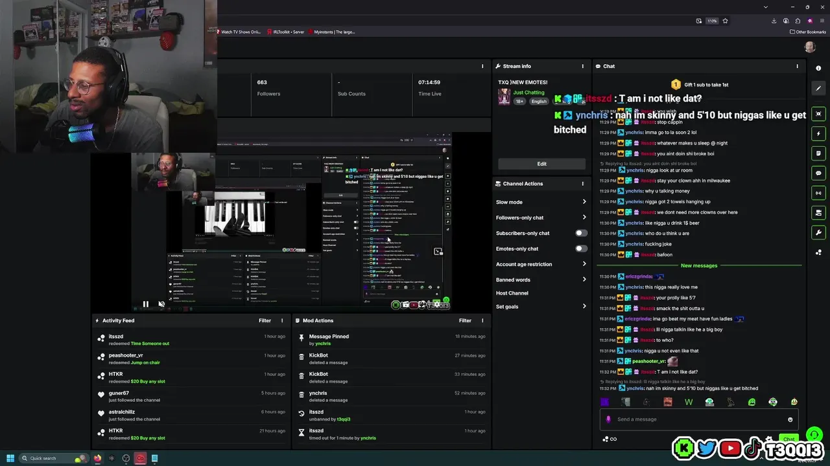Open the Just Chatting category link
This screenshot has width=830, height=466.
click(x=529, y=93)
